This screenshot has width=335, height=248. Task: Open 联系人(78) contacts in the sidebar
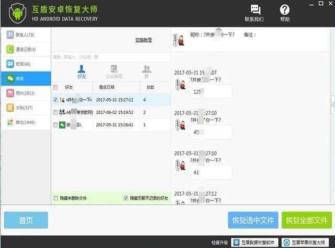click(26, 35)
